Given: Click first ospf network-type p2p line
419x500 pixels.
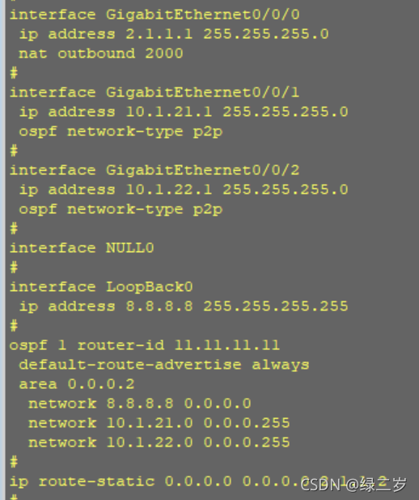Looking at the screenshot, I should click(x=121, y=131).
